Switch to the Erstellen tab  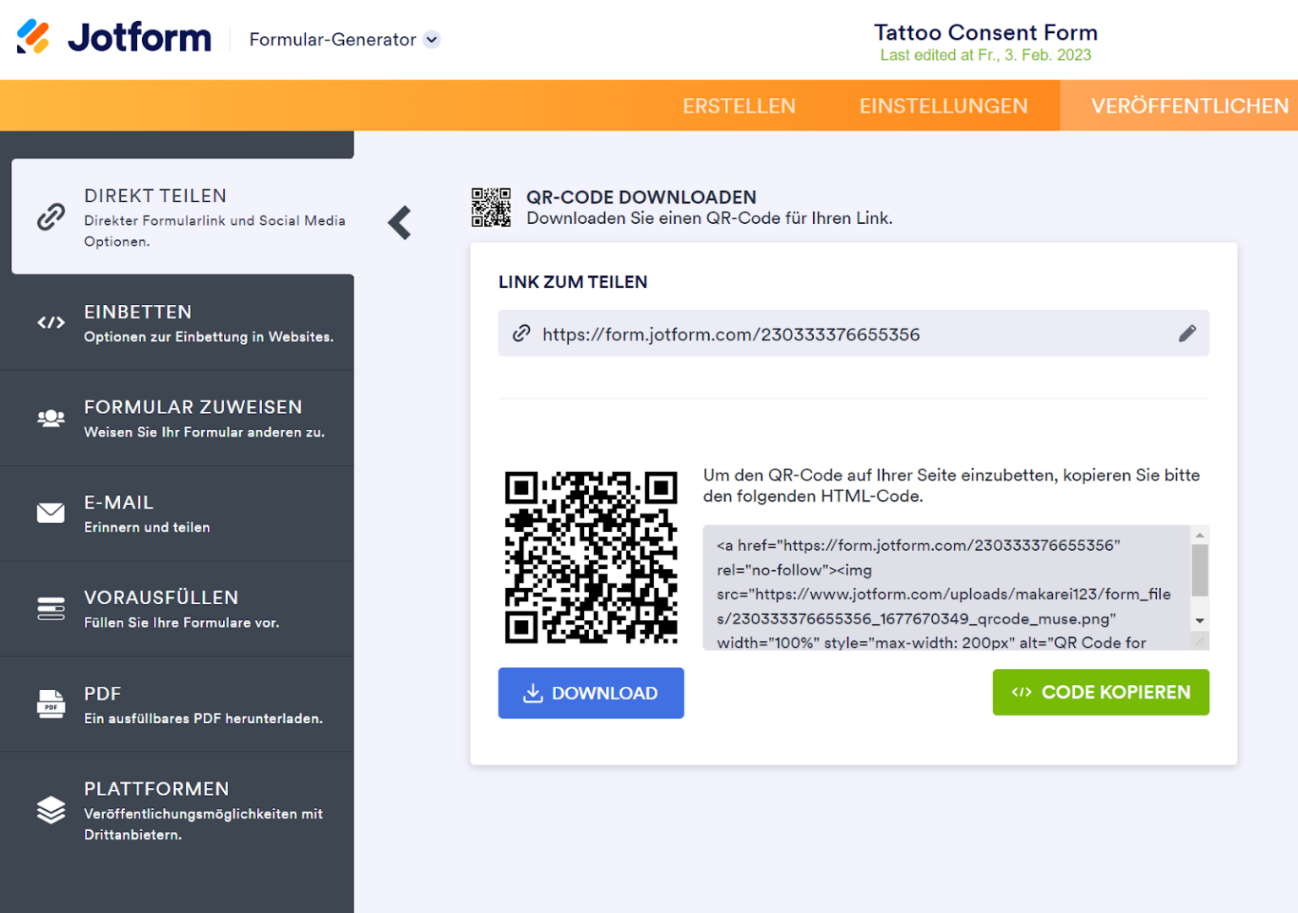[739, 106]
